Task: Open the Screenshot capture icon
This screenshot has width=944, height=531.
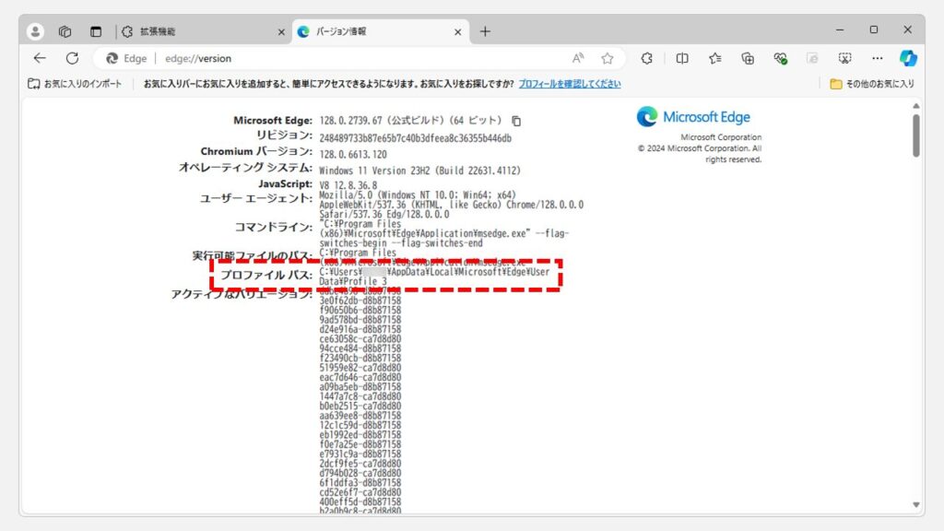Action: [845, 58]
